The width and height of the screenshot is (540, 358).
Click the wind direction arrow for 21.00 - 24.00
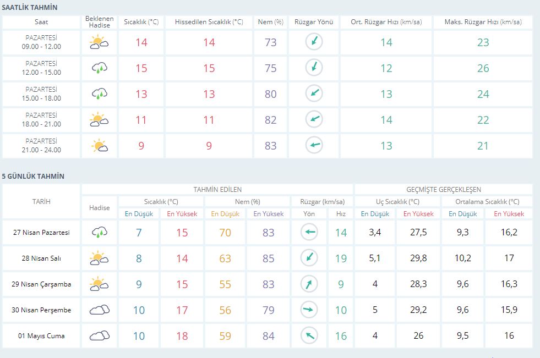(x=314, y=145)
